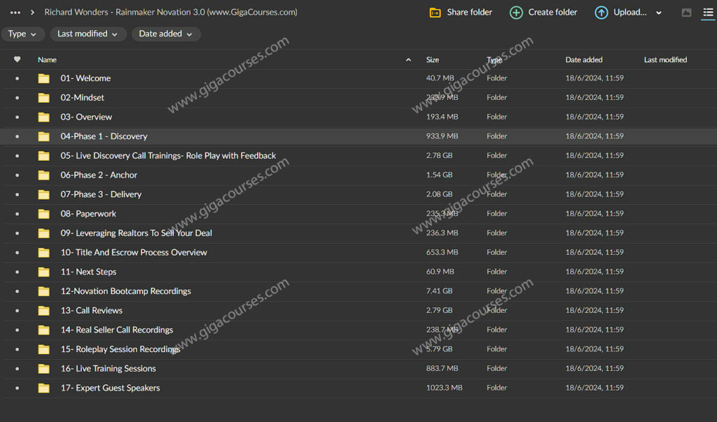
Task: Open the Type filter dropdown
Action: tap(22, 34)
